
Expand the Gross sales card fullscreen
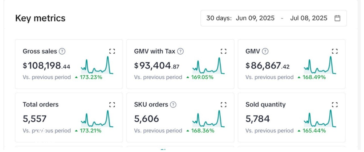112,51
